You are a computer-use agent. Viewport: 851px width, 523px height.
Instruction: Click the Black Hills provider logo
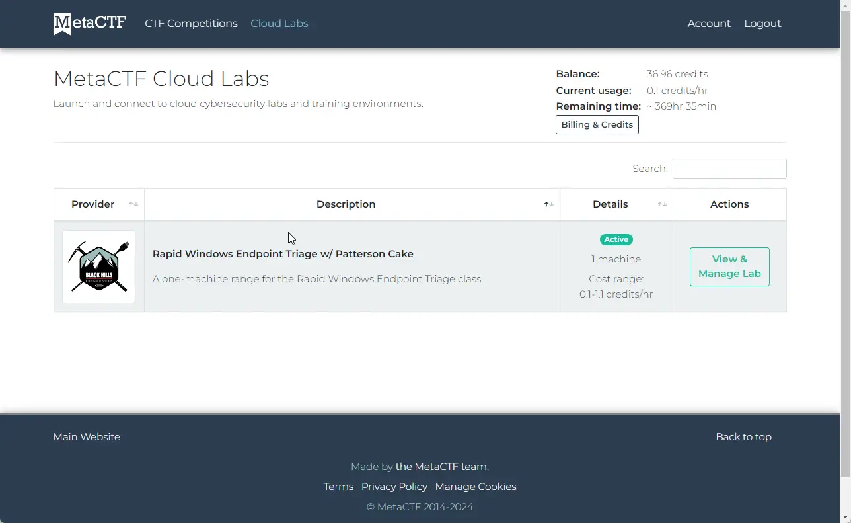(98, 266)
